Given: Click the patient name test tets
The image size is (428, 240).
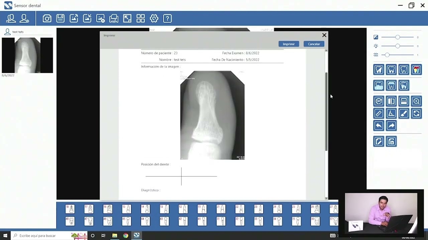Looking at the screenshot, I should (x=18, y=32).
